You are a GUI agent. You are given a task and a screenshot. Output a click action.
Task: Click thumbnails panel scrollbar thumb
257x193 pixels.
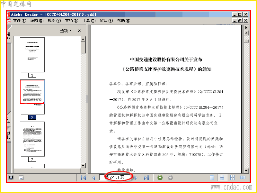83,47
